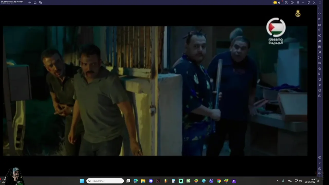
Task: Open Google Chrome from the taskbar
Action: tap(219, 181)
